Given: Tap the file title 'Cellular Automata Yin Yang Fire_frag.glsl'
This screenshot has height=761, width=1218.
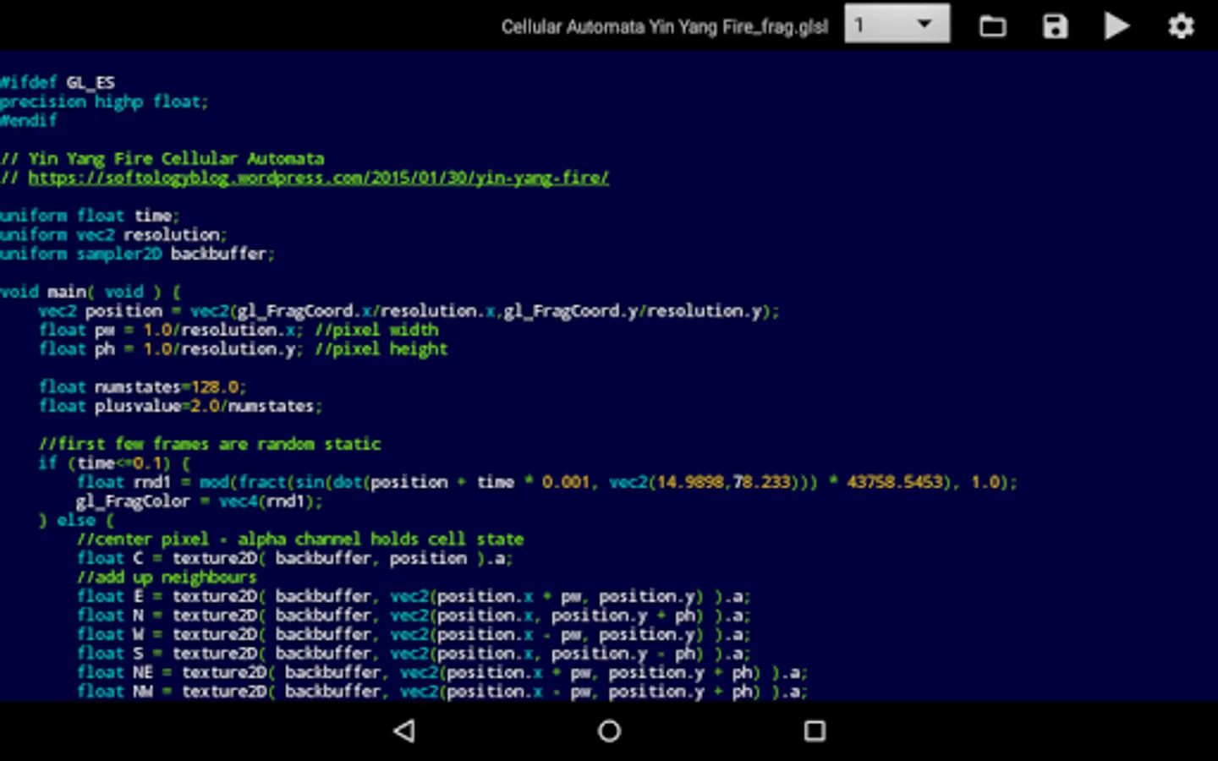Looking at the screenshot, I should tap(665, 27).
